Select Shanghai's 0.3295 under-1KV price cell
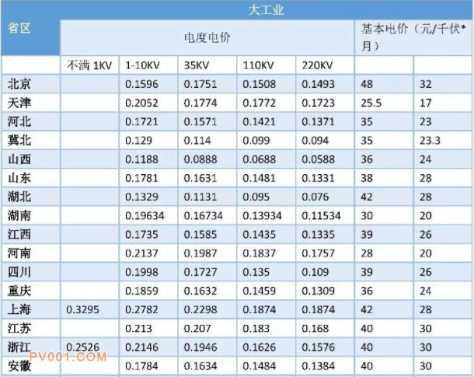 click(83, 308)
